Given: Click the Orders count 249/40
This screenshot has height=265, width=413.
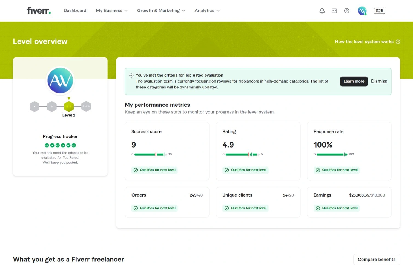Looking at the screenshot, I should [196, 195].
